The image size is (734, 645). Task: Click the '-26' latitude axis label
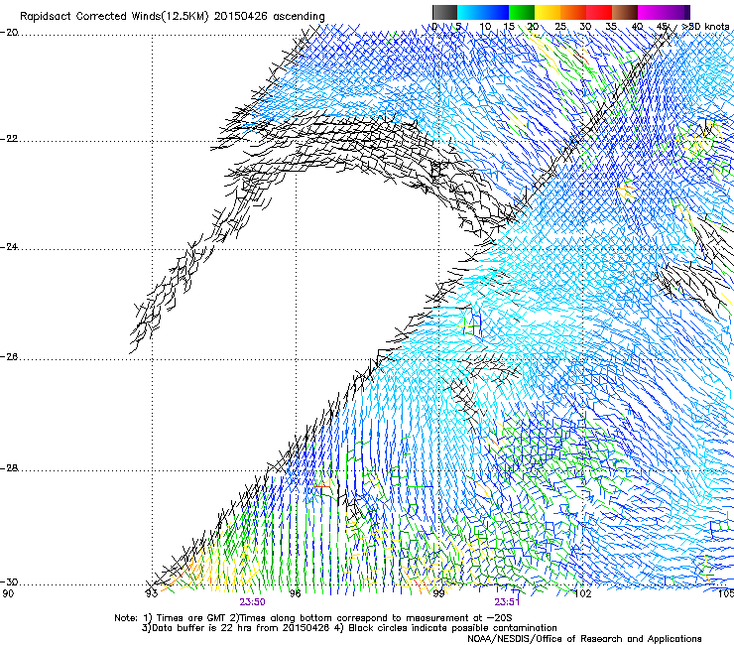coord(9,357)
